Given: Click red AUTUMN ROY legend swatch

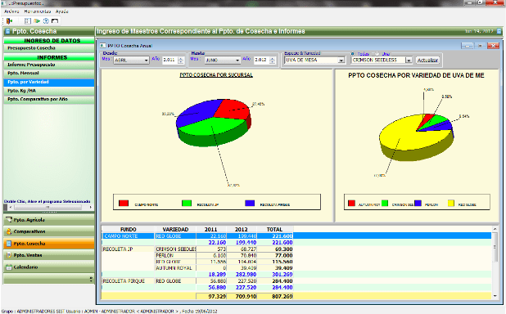Looking at the screenshot, I should click(x=352, y=203).
